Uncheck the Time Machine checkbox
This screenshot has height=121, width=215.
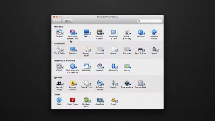click(130, 85)
